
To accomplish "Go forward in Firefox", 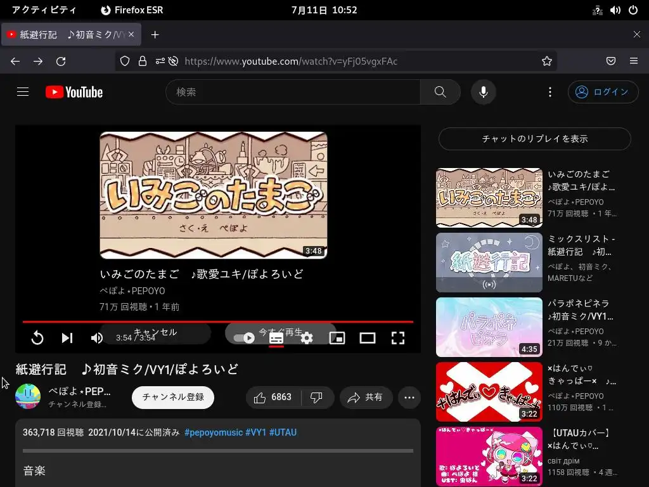I will tap(38, 62).
